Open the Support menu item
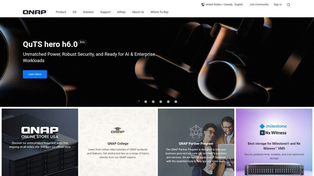 pos(105,12)
